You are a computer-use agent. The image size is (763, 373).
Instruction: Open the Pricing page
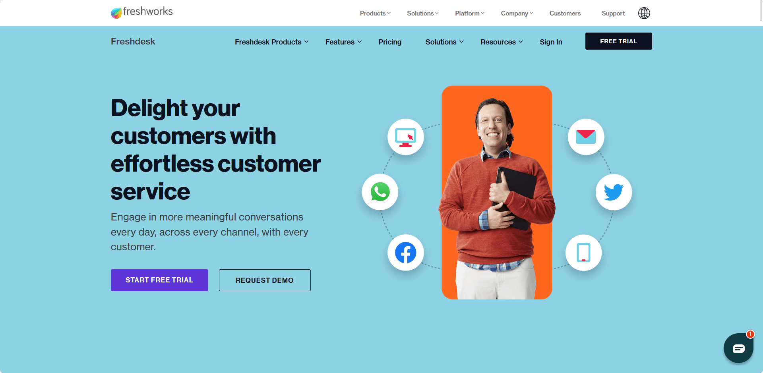[390, 42]
